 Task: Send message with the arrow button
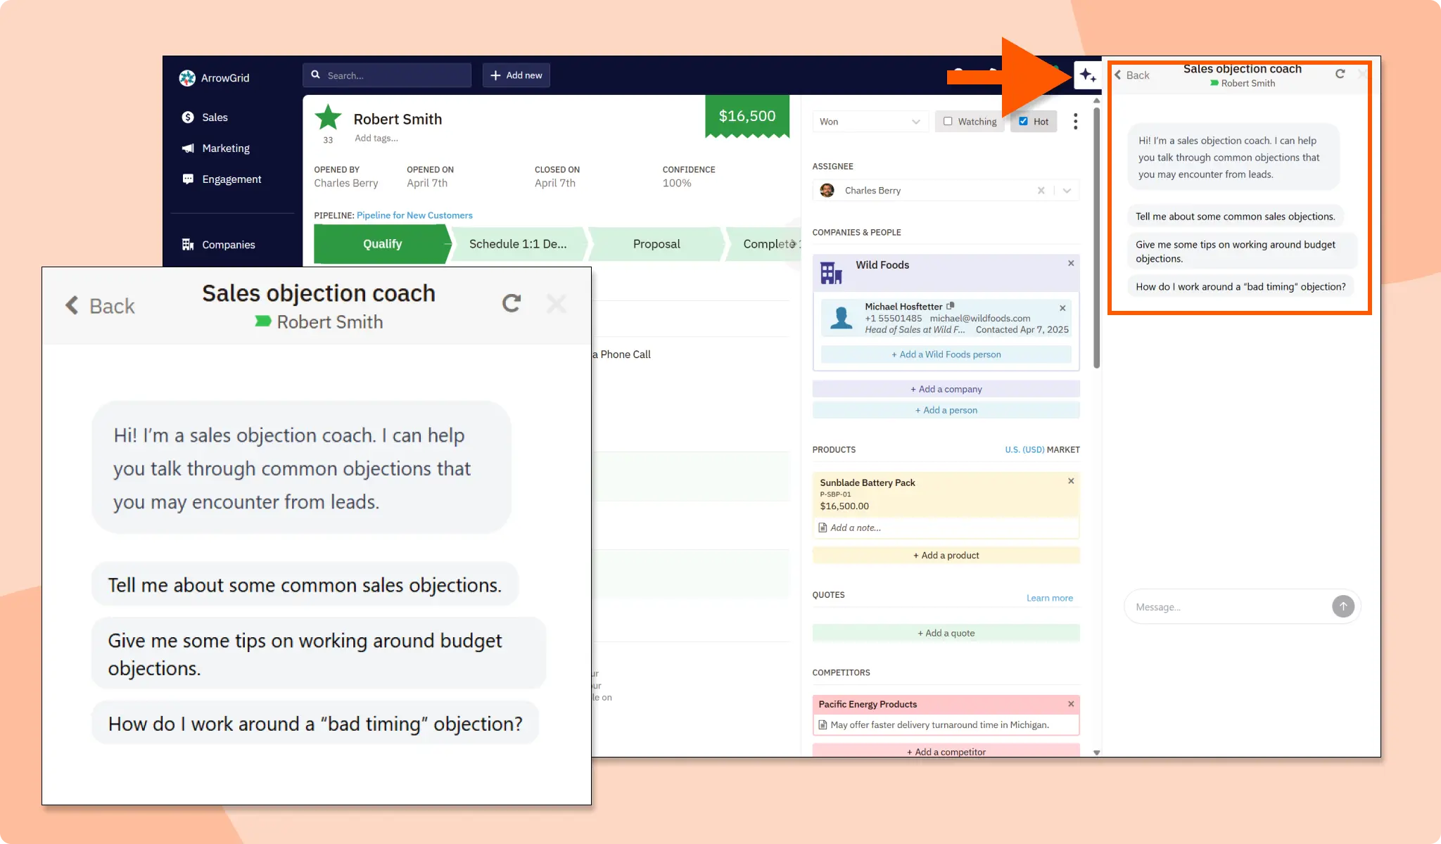pos(1342,606)
